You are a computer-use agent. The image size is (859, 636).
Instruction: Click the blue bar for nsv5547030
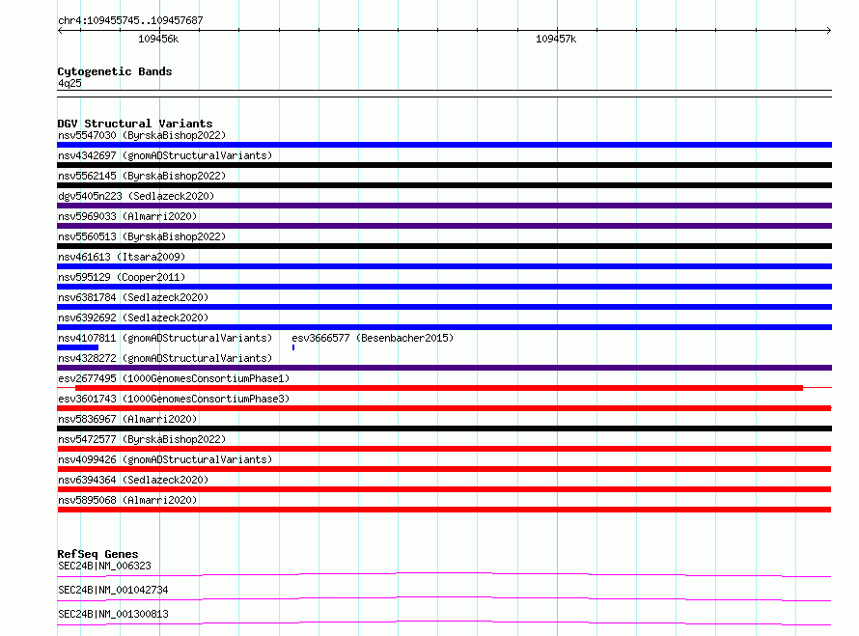click(x=444, y=145)
